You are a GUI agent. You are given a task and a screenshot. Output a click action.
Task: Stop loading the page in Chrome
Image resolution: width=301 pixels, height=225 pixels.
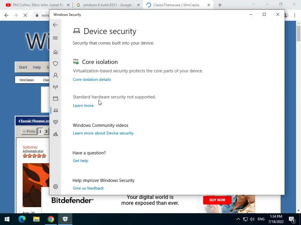click(25, 15)
